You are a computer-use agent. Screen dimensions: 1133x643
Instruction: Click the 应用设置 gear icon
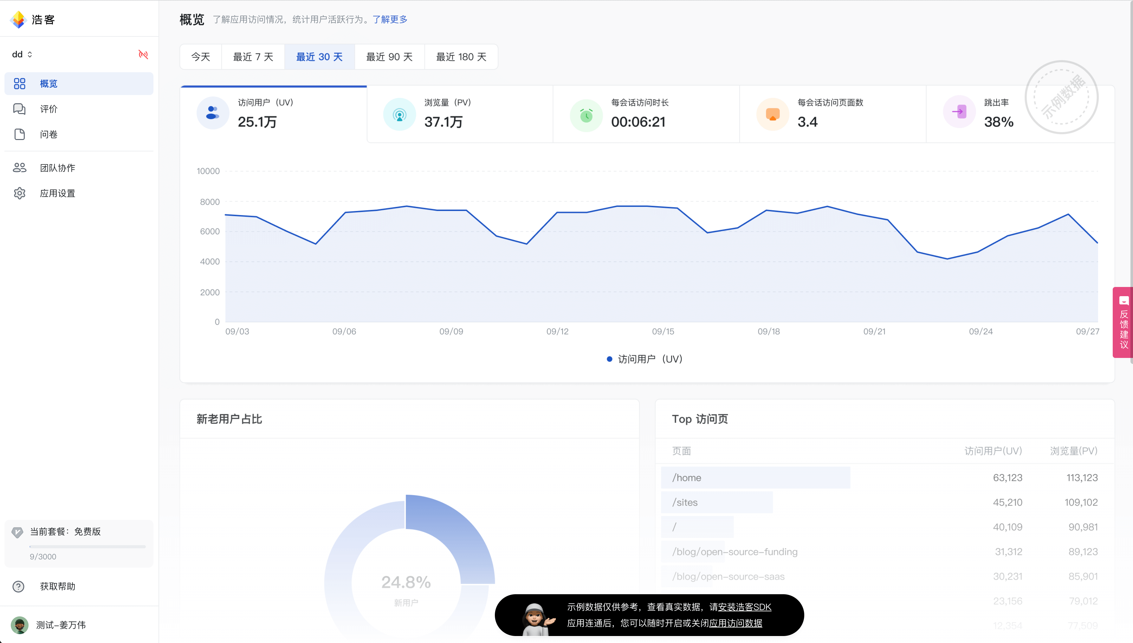pyautogui.click(x=19, y=194)
